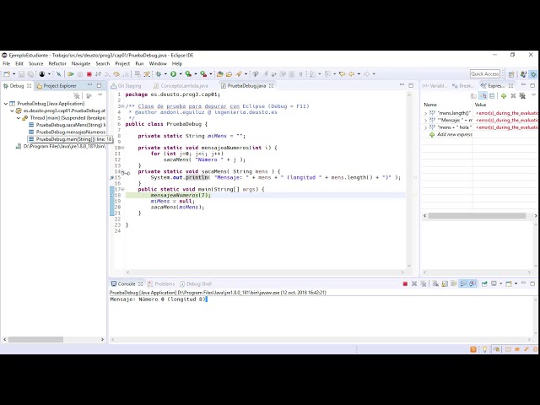Open the Refactor menu

point(57,64)
